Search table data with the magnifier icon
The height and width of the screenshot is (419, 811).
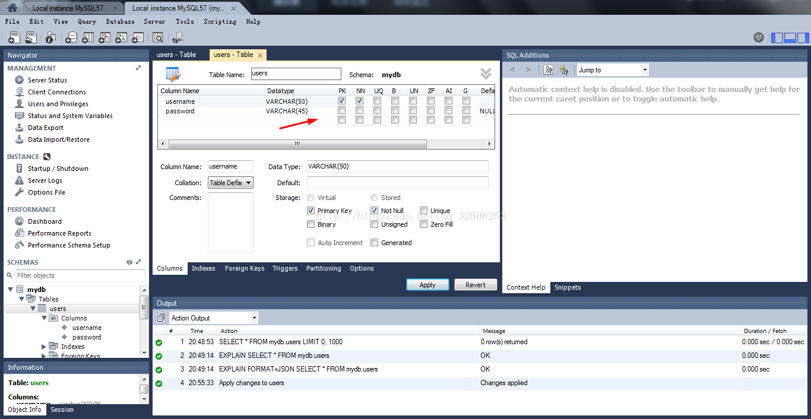pos(158,37)
